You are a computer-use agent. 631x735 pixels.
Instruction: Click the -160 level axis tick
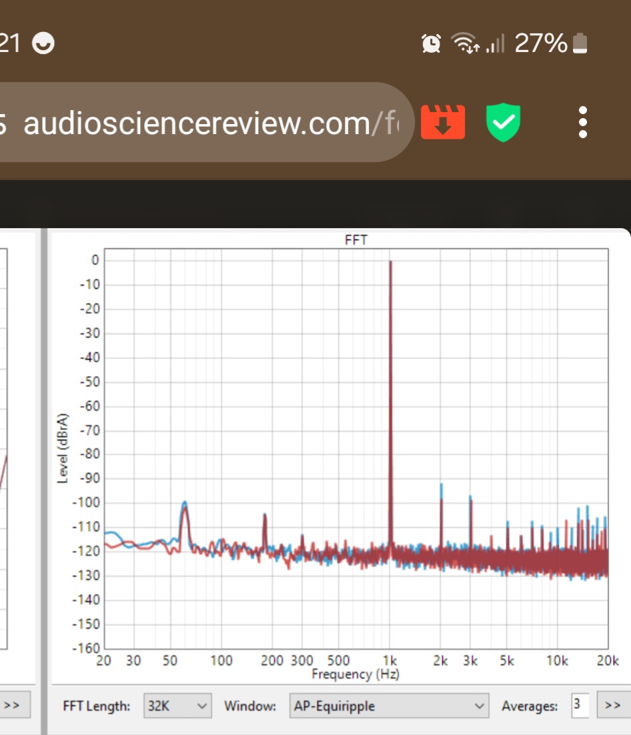click(x=86, y=648)
